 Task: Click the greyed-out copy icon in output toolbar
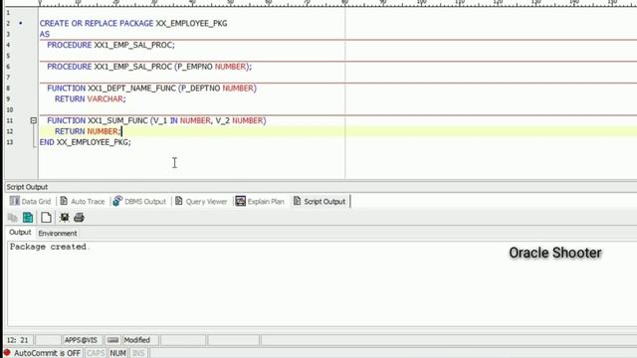tap(13, 218)
